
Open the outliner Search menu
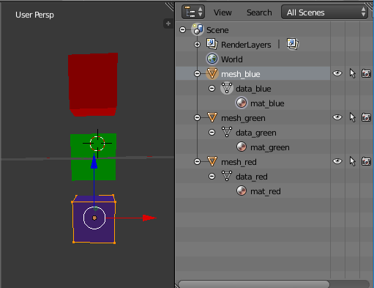(x=259, y=12)
